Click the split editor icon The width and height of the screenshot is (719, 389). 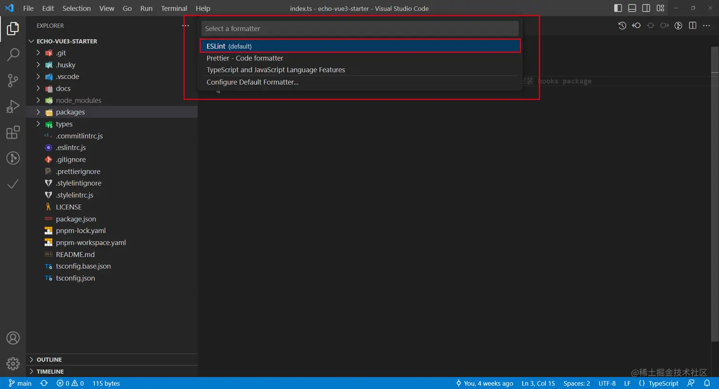pos(692,26)
